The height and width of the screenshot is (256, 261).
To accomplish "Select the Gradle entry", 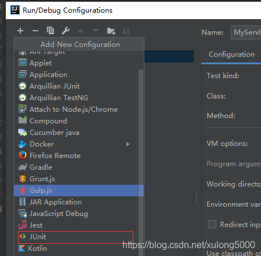I will click(x=76, y=167).
